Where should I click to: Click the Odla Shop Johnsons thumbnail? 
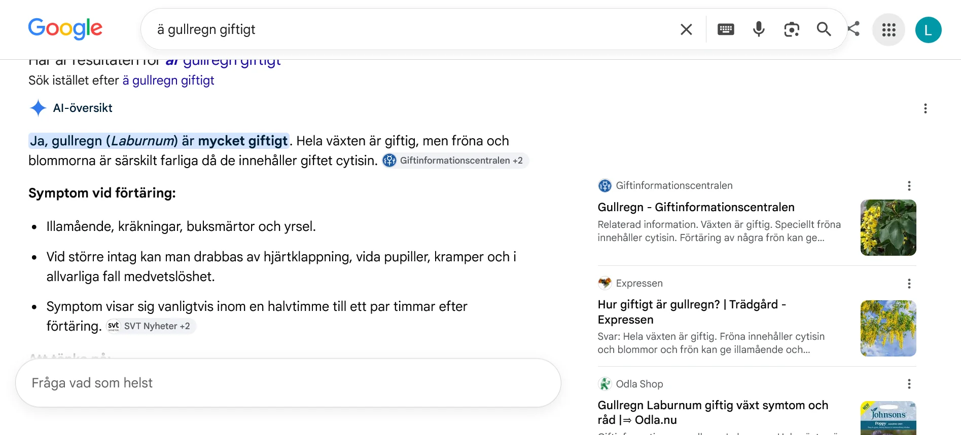pyautogui.click(x=888, y=418)
